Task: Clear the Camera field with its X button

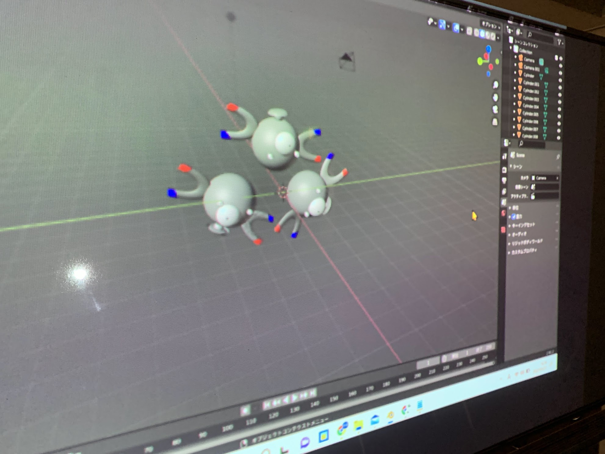Action: (x=558, y=178)
